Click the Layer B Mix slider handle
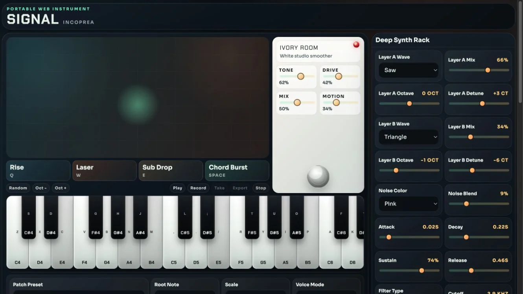Viewport: 523px width, 294px height. [470, 137]
